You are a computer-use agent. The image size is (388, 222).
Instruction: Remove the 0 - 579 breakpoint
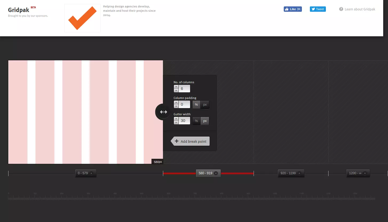pyautogui.click(x=91, y=173)
